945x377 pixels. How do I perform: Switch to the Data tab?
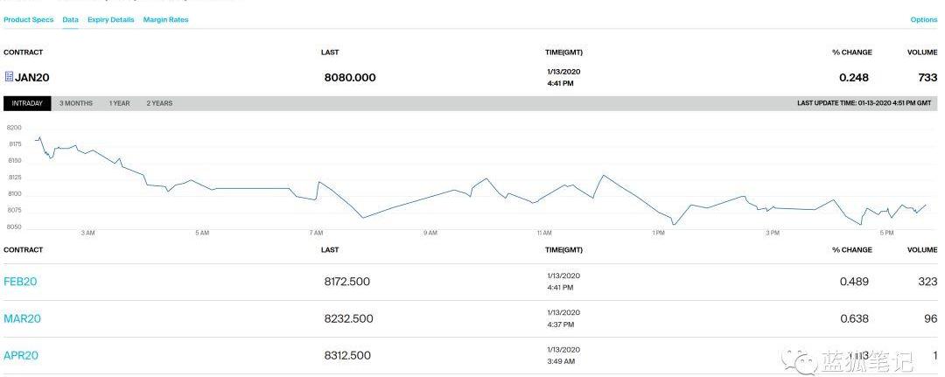70,19
